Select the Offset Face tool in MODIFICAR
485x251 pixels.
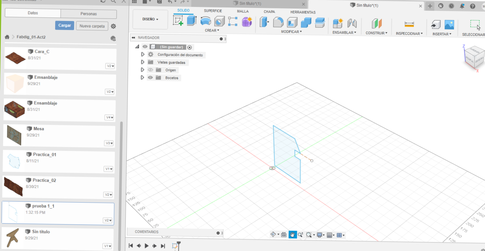point(320,23)
